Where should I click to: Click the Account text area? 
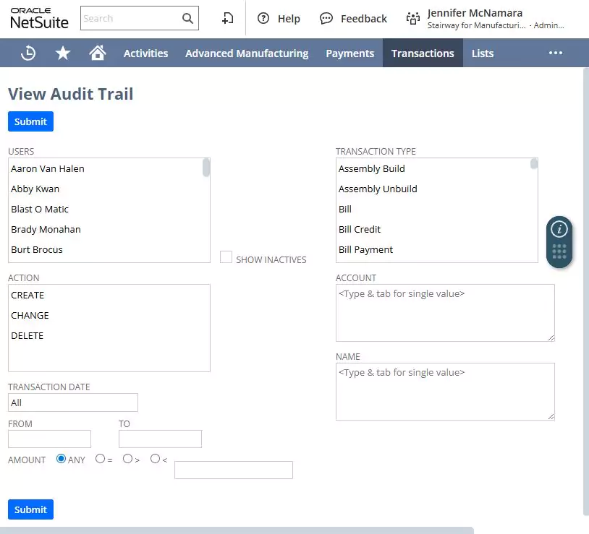pos(445,313)
